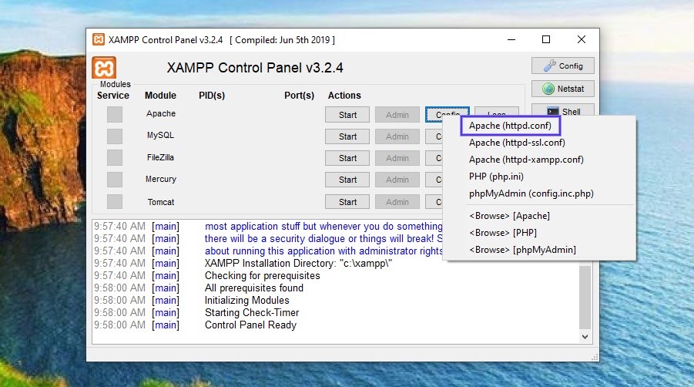Click the 'Checking for prerequisites' log line

point(263,275)
